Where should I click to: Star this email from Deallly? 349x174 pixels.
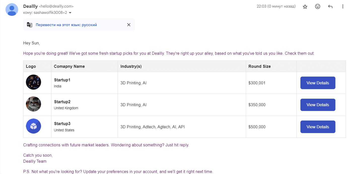pos(305,7)
